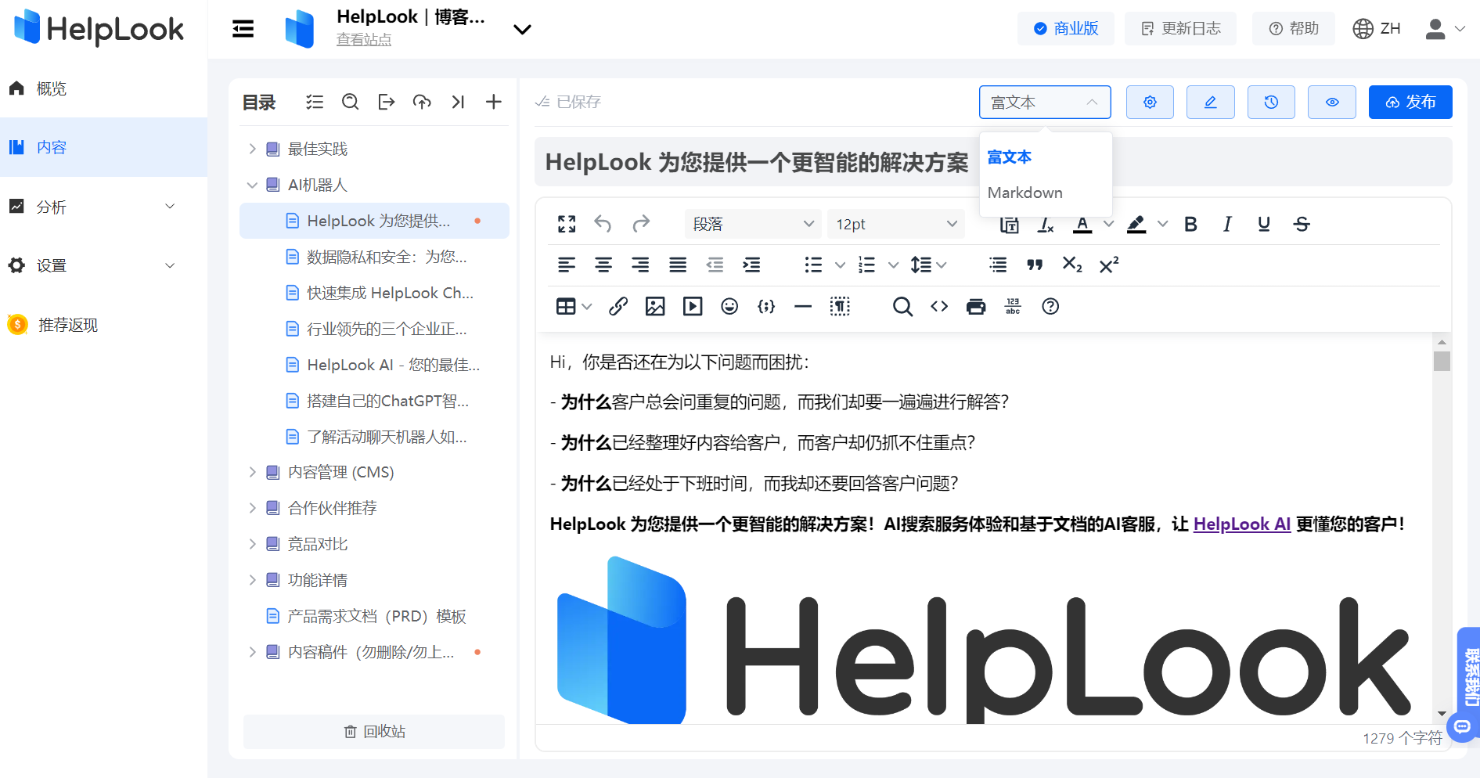Open editor help with question mark icon
1480x778 pixels.
[x=1050, y=306]
